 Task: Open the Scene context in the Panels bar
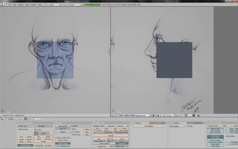click(x=28, y=119)
